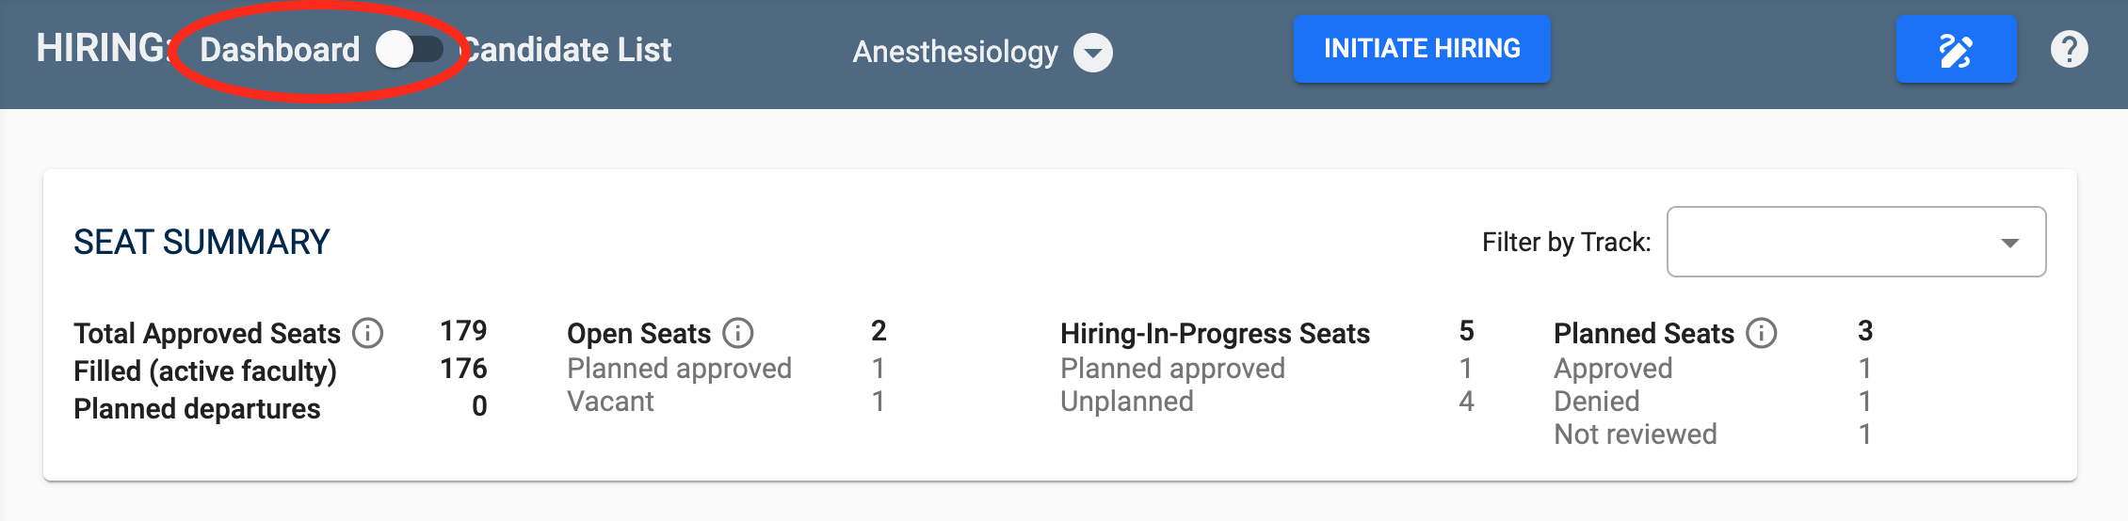Click the blue edit pencil icon button
The image size is (2128, 521).
coord(1956,49)
